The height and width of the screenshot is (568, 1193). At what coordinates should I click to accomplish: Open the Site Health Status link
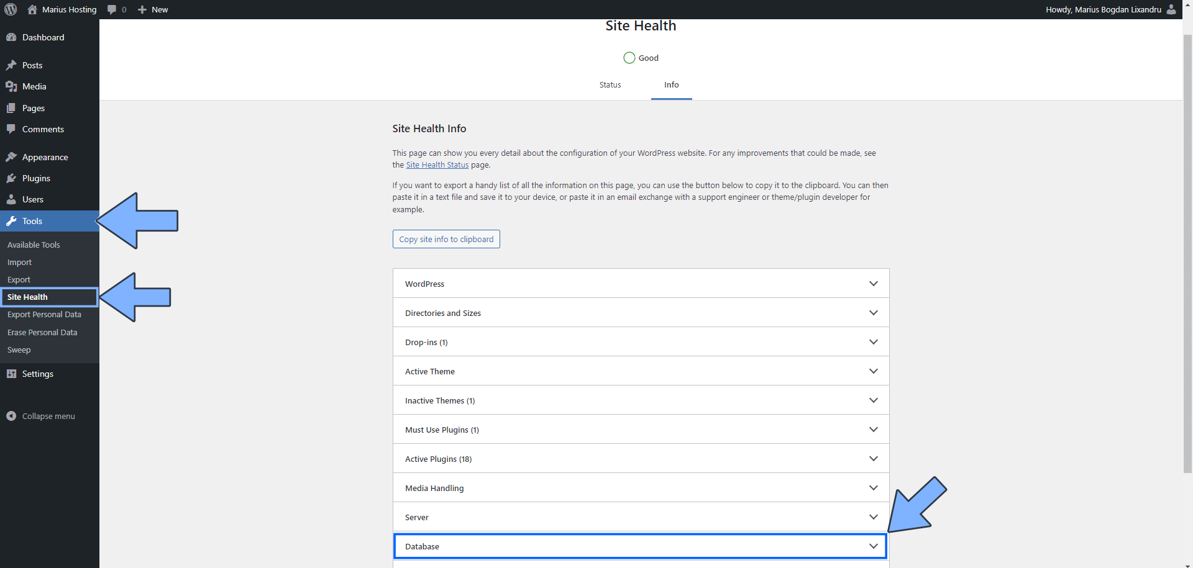click(x=437, y=165)
